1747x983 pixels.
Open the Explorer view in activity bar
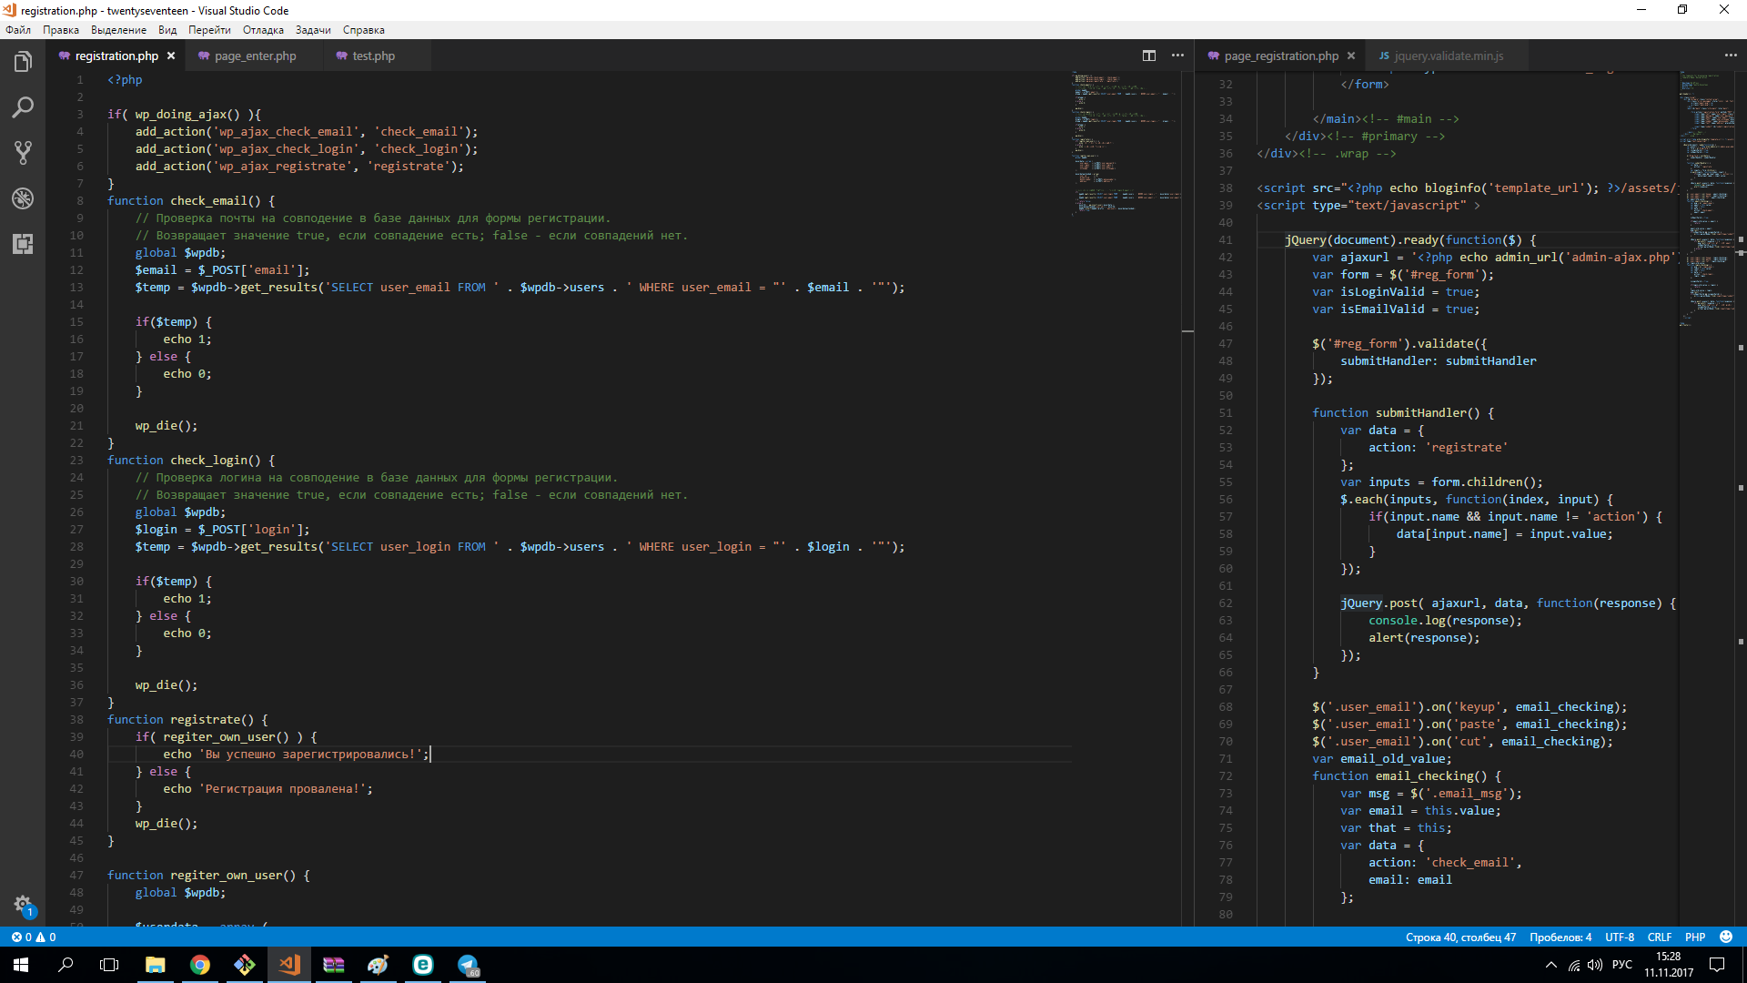pos(23,62)
